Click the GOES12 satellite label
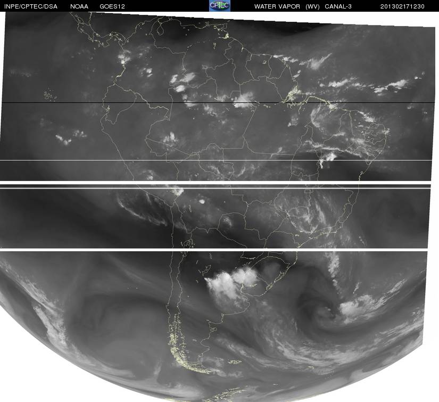Viewport: 439px width, 402px height. [x=112, y=6]
